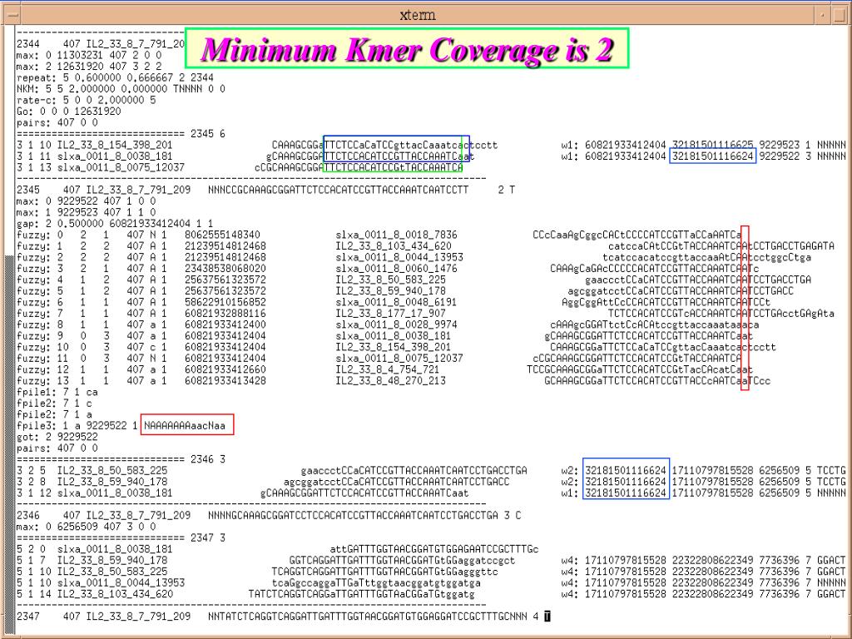
Task: Click the 'repeat: 5 0.600000 0.666667' line
Action: tap(115, 77)
